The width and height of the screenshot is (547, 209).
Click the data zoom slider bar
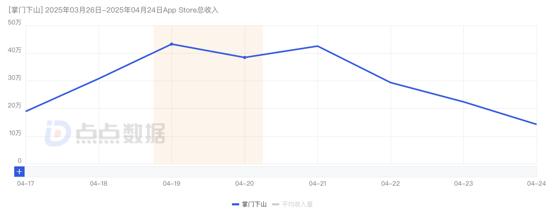click(x=281, y=171)
